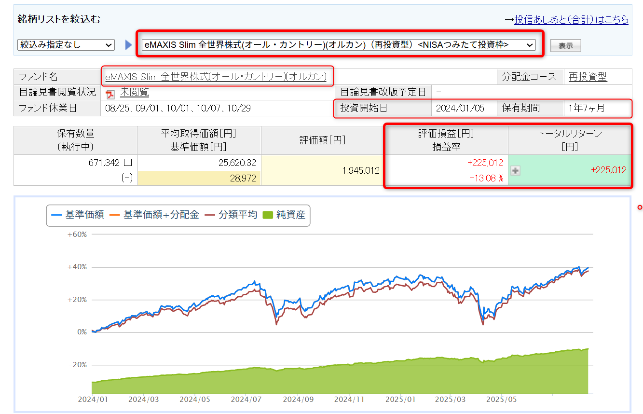Click the fund dropdown's down arrow
The width and height of the screenshot is (643, 414).
tap(530, 44)
